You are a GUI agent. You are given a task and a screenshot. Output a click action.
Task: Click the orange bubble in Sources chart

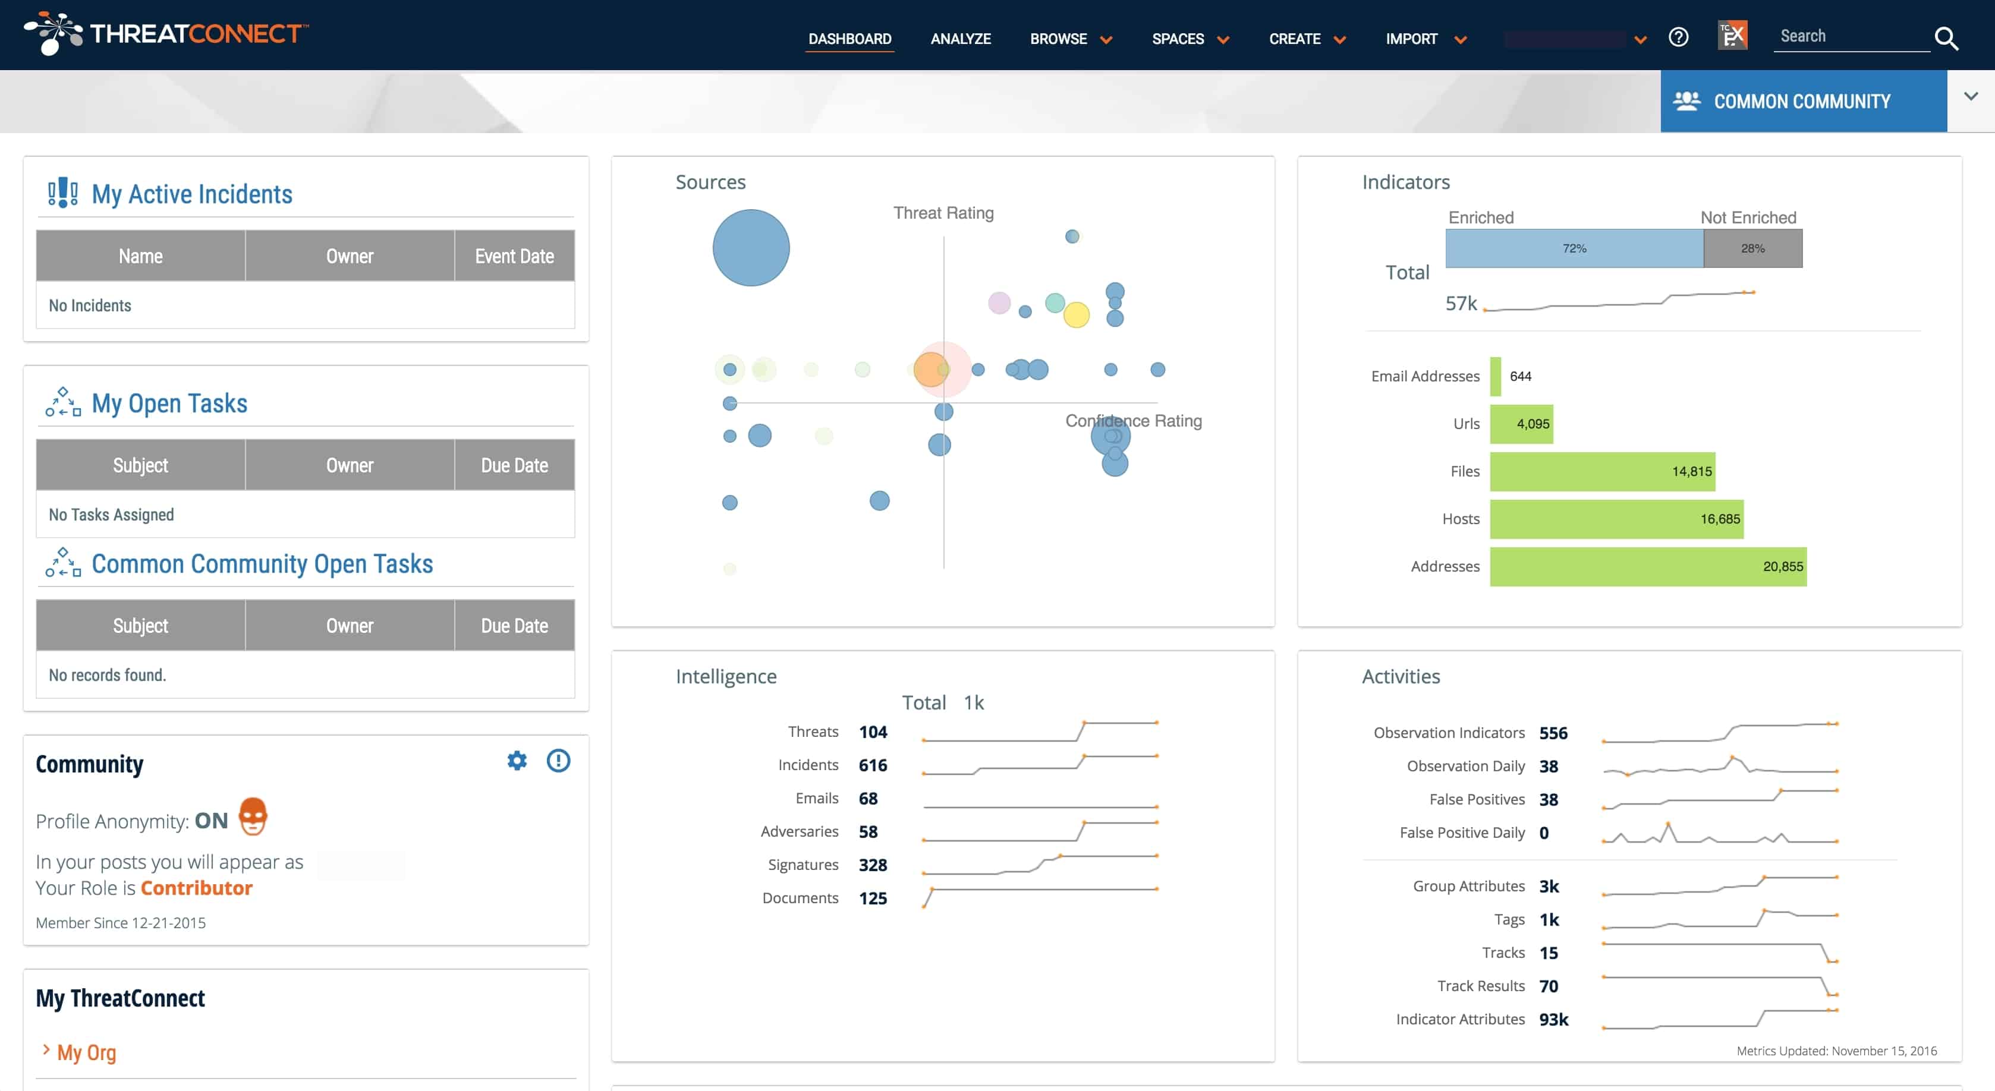tap(930, 370)
